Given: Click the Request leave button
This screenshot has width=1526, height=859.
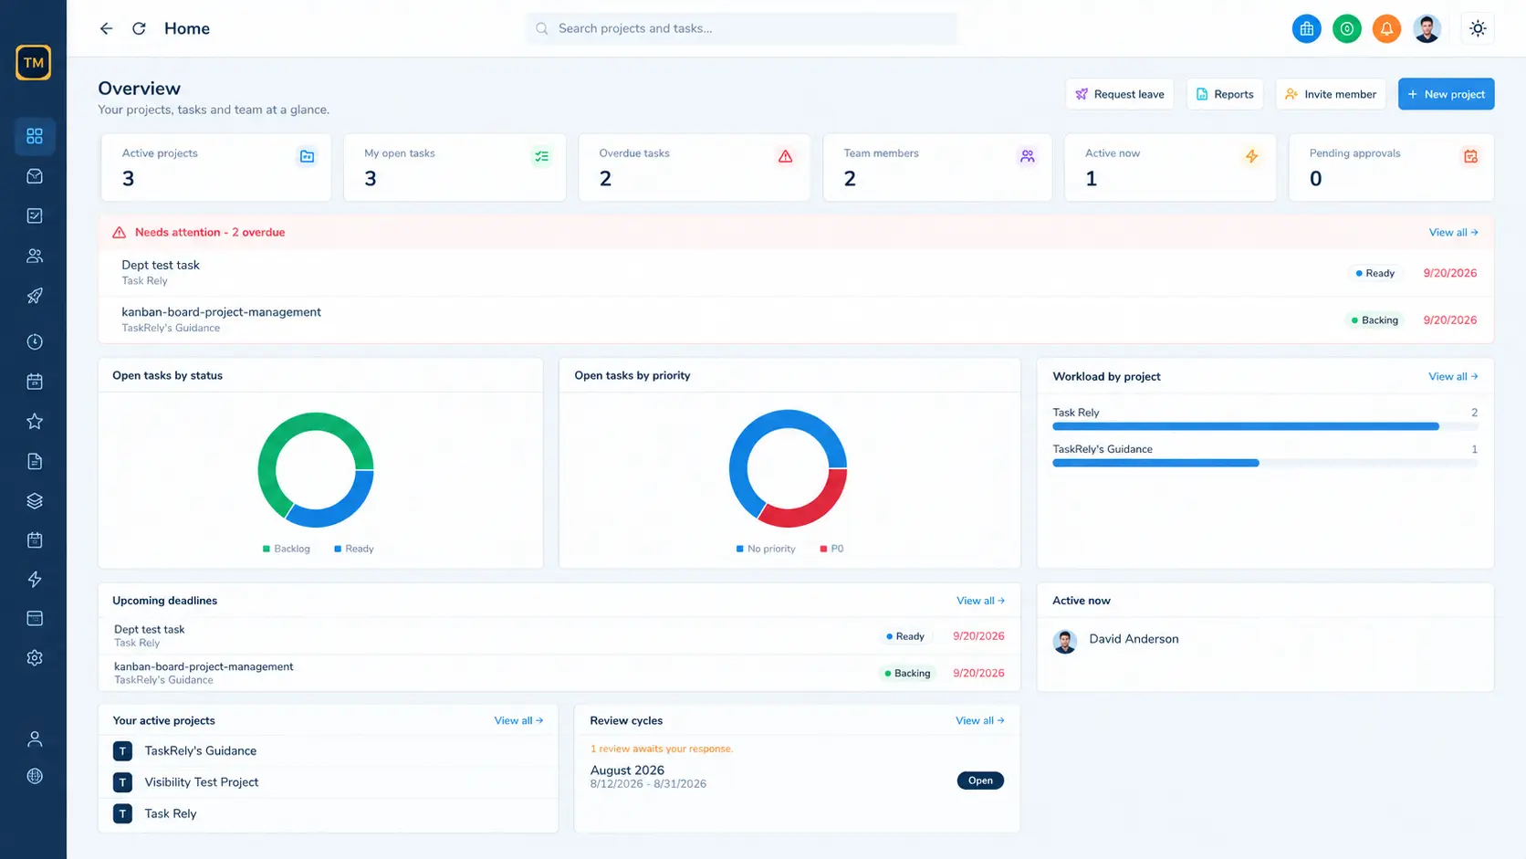Looking at the screenshot, I should click(1120, 94).
